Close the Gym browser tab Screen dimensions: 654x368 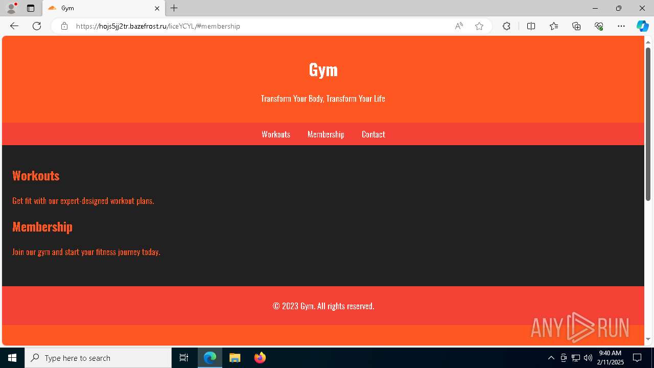tap(157, 8)
